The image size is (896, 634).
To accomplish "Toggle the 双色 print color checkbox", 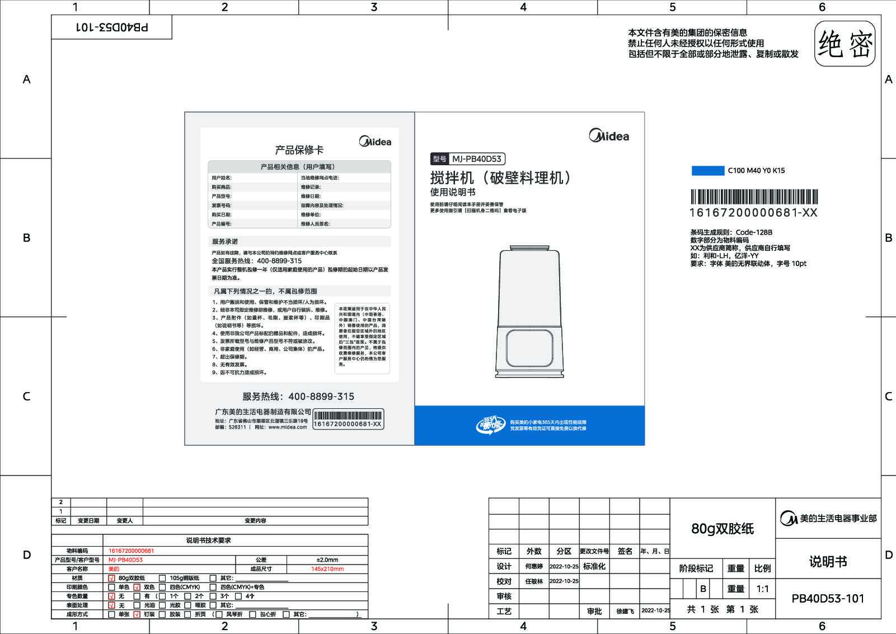I will pos(137,587).
